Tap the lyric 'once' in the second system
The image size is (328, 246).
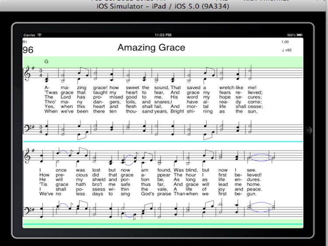[61, 170]
